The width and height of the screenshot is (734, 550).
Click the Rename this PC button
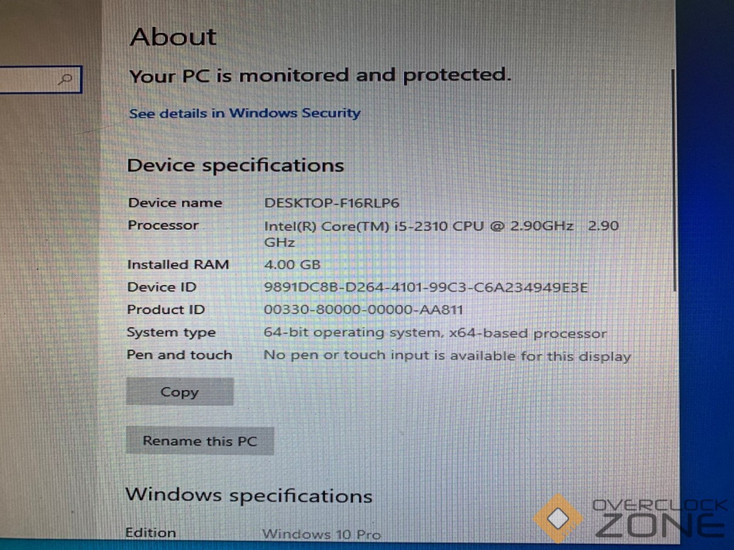click(200, 441)
